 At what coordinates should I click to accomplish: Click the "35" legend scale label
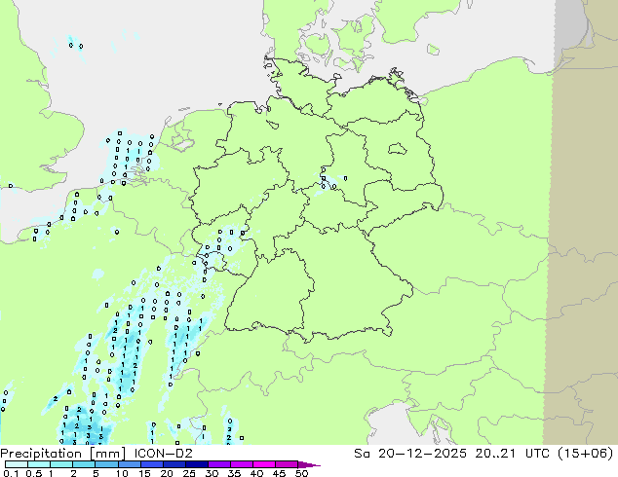[234, 473]
